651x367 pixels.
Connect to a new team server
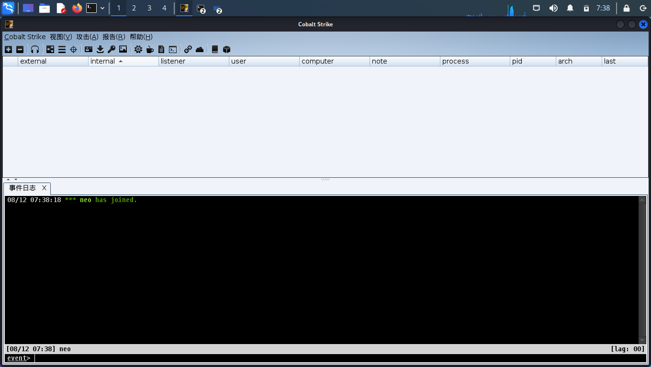tap(8, 49)
